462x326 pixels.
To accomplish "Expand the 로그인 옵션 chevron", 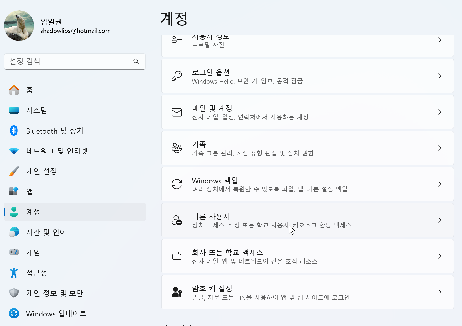I will (440, 76).
